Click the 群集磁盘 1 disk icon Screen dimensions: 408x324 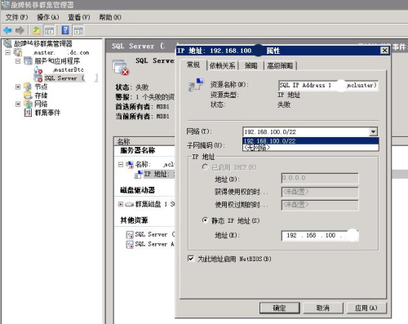(130, 204)
